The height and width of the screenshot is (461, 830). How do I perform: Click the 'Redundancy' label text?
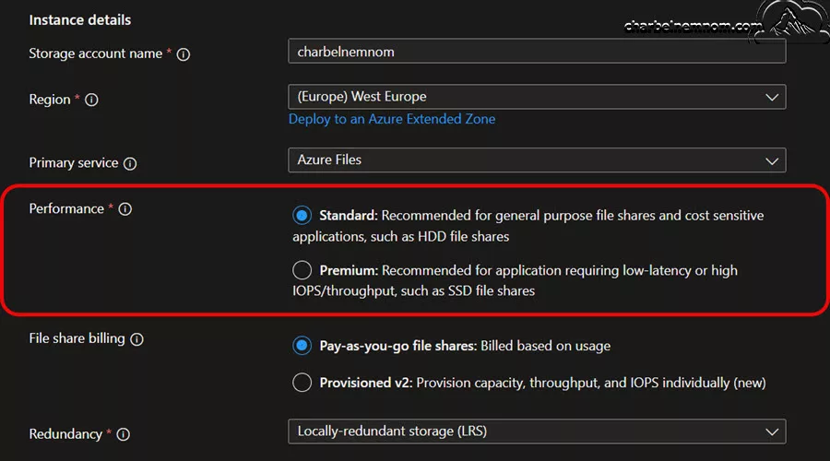coord(65,434)
